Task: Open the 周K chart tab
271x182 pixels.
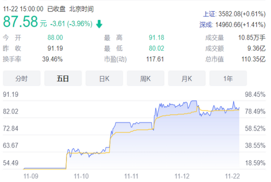Action: click(x=145, y=78)
